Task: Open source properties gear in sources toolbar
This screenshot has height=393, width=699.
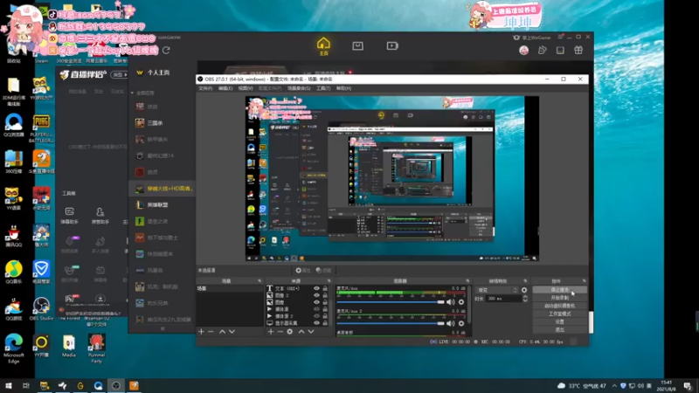Action: (x=290, y=332)
